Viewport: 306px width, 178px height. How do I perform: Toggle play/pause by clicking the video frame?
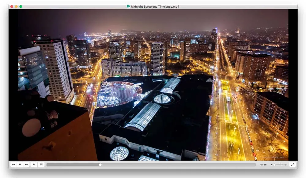[153, 85]
